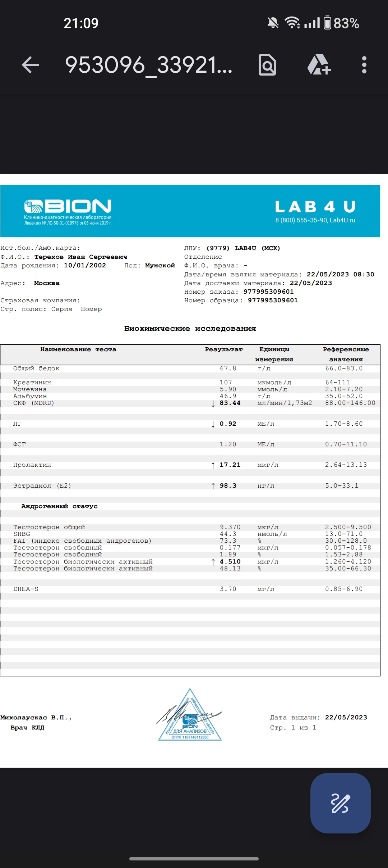Tap the Андрогенный статус section heading
The height and width of the screenshot is (868, 388).
[59, 506]
